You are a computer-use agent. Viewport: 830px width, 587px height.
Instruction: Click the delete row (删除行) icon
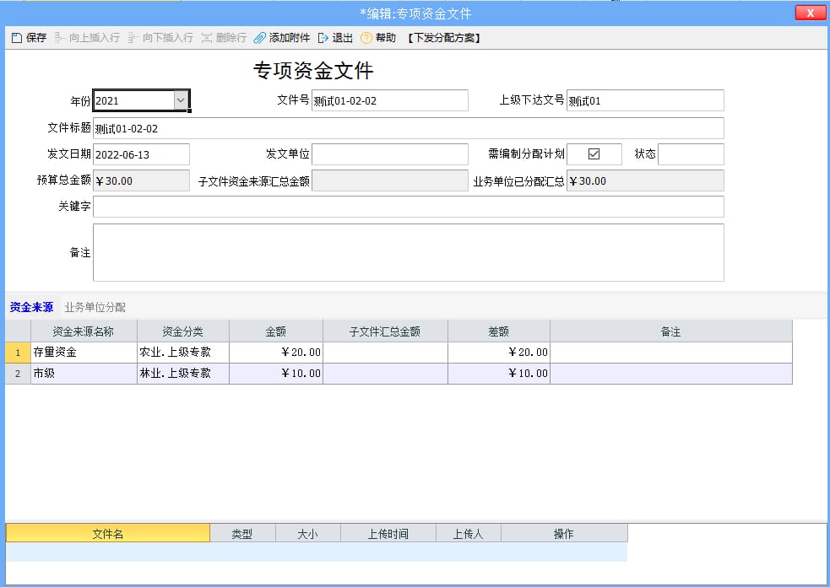[x=207, y=38]
